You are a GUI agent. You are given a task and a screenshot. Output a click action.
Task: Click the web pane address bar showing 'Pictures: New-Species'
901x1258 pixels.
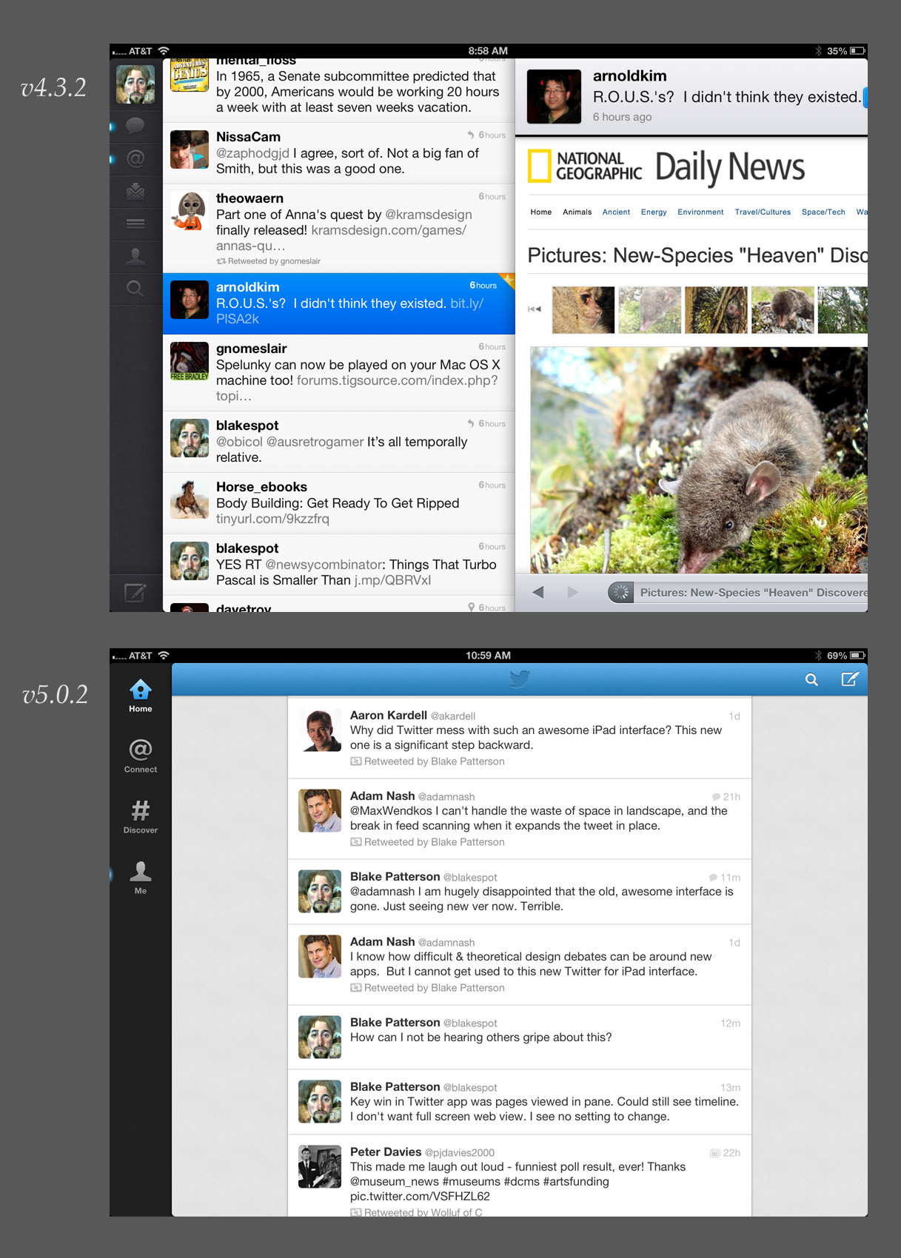click(x=737, y=592)
